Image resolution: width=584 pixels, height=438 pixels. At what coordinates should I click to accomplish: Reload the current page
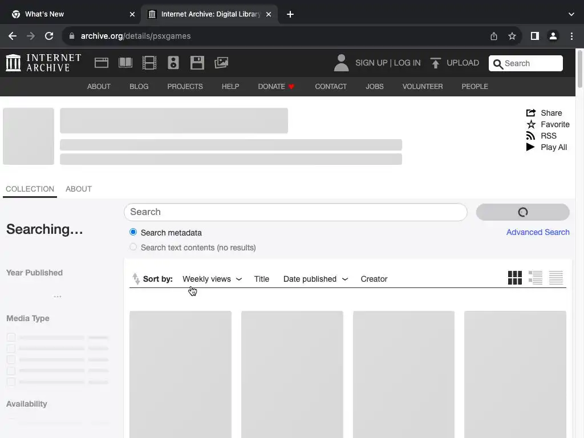(49, 36)
